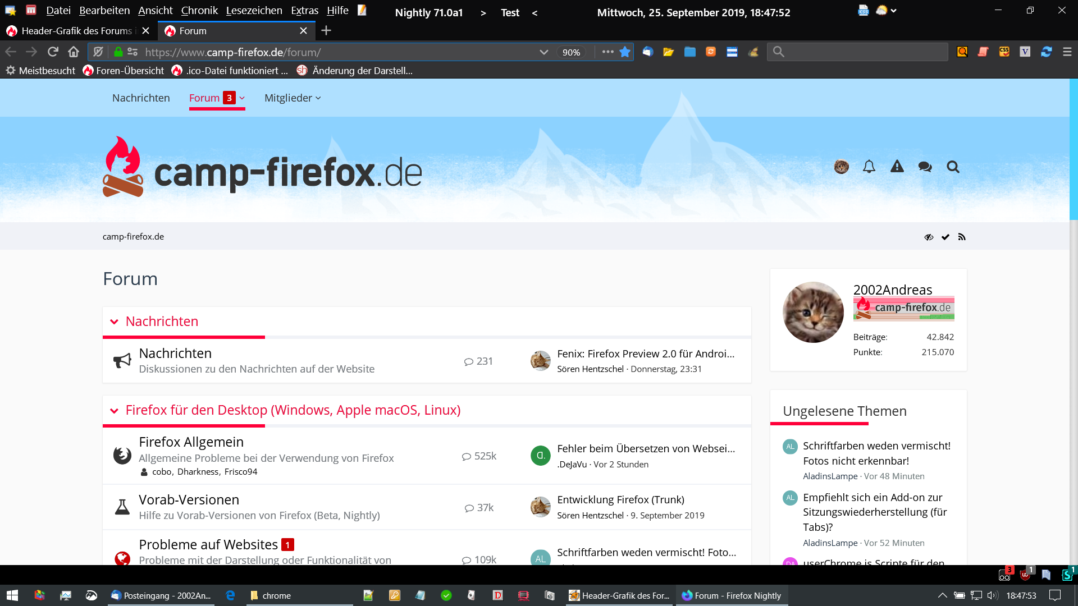
Task: Reload the current page
Action: (x=53, y=52)
